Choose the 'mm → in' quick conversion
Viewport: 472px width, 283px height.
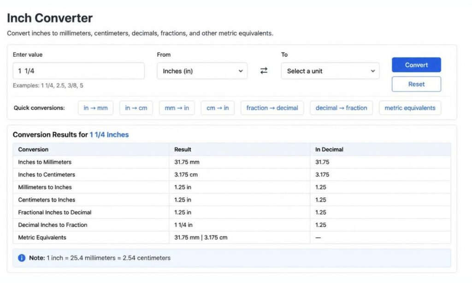[x=177, y=108]
